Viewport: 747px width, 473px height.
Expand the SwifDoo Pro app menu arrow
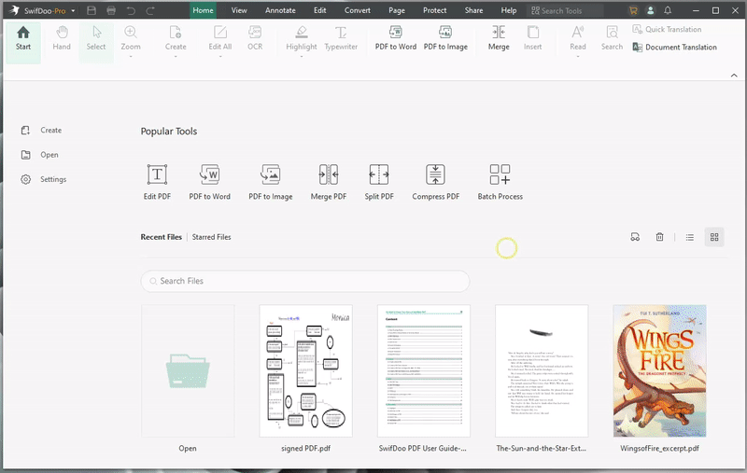(x=73, y=10)
